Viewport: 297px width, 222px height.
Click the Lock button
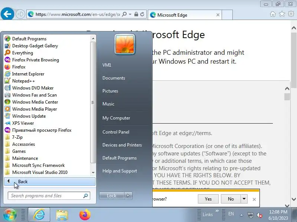112,196
